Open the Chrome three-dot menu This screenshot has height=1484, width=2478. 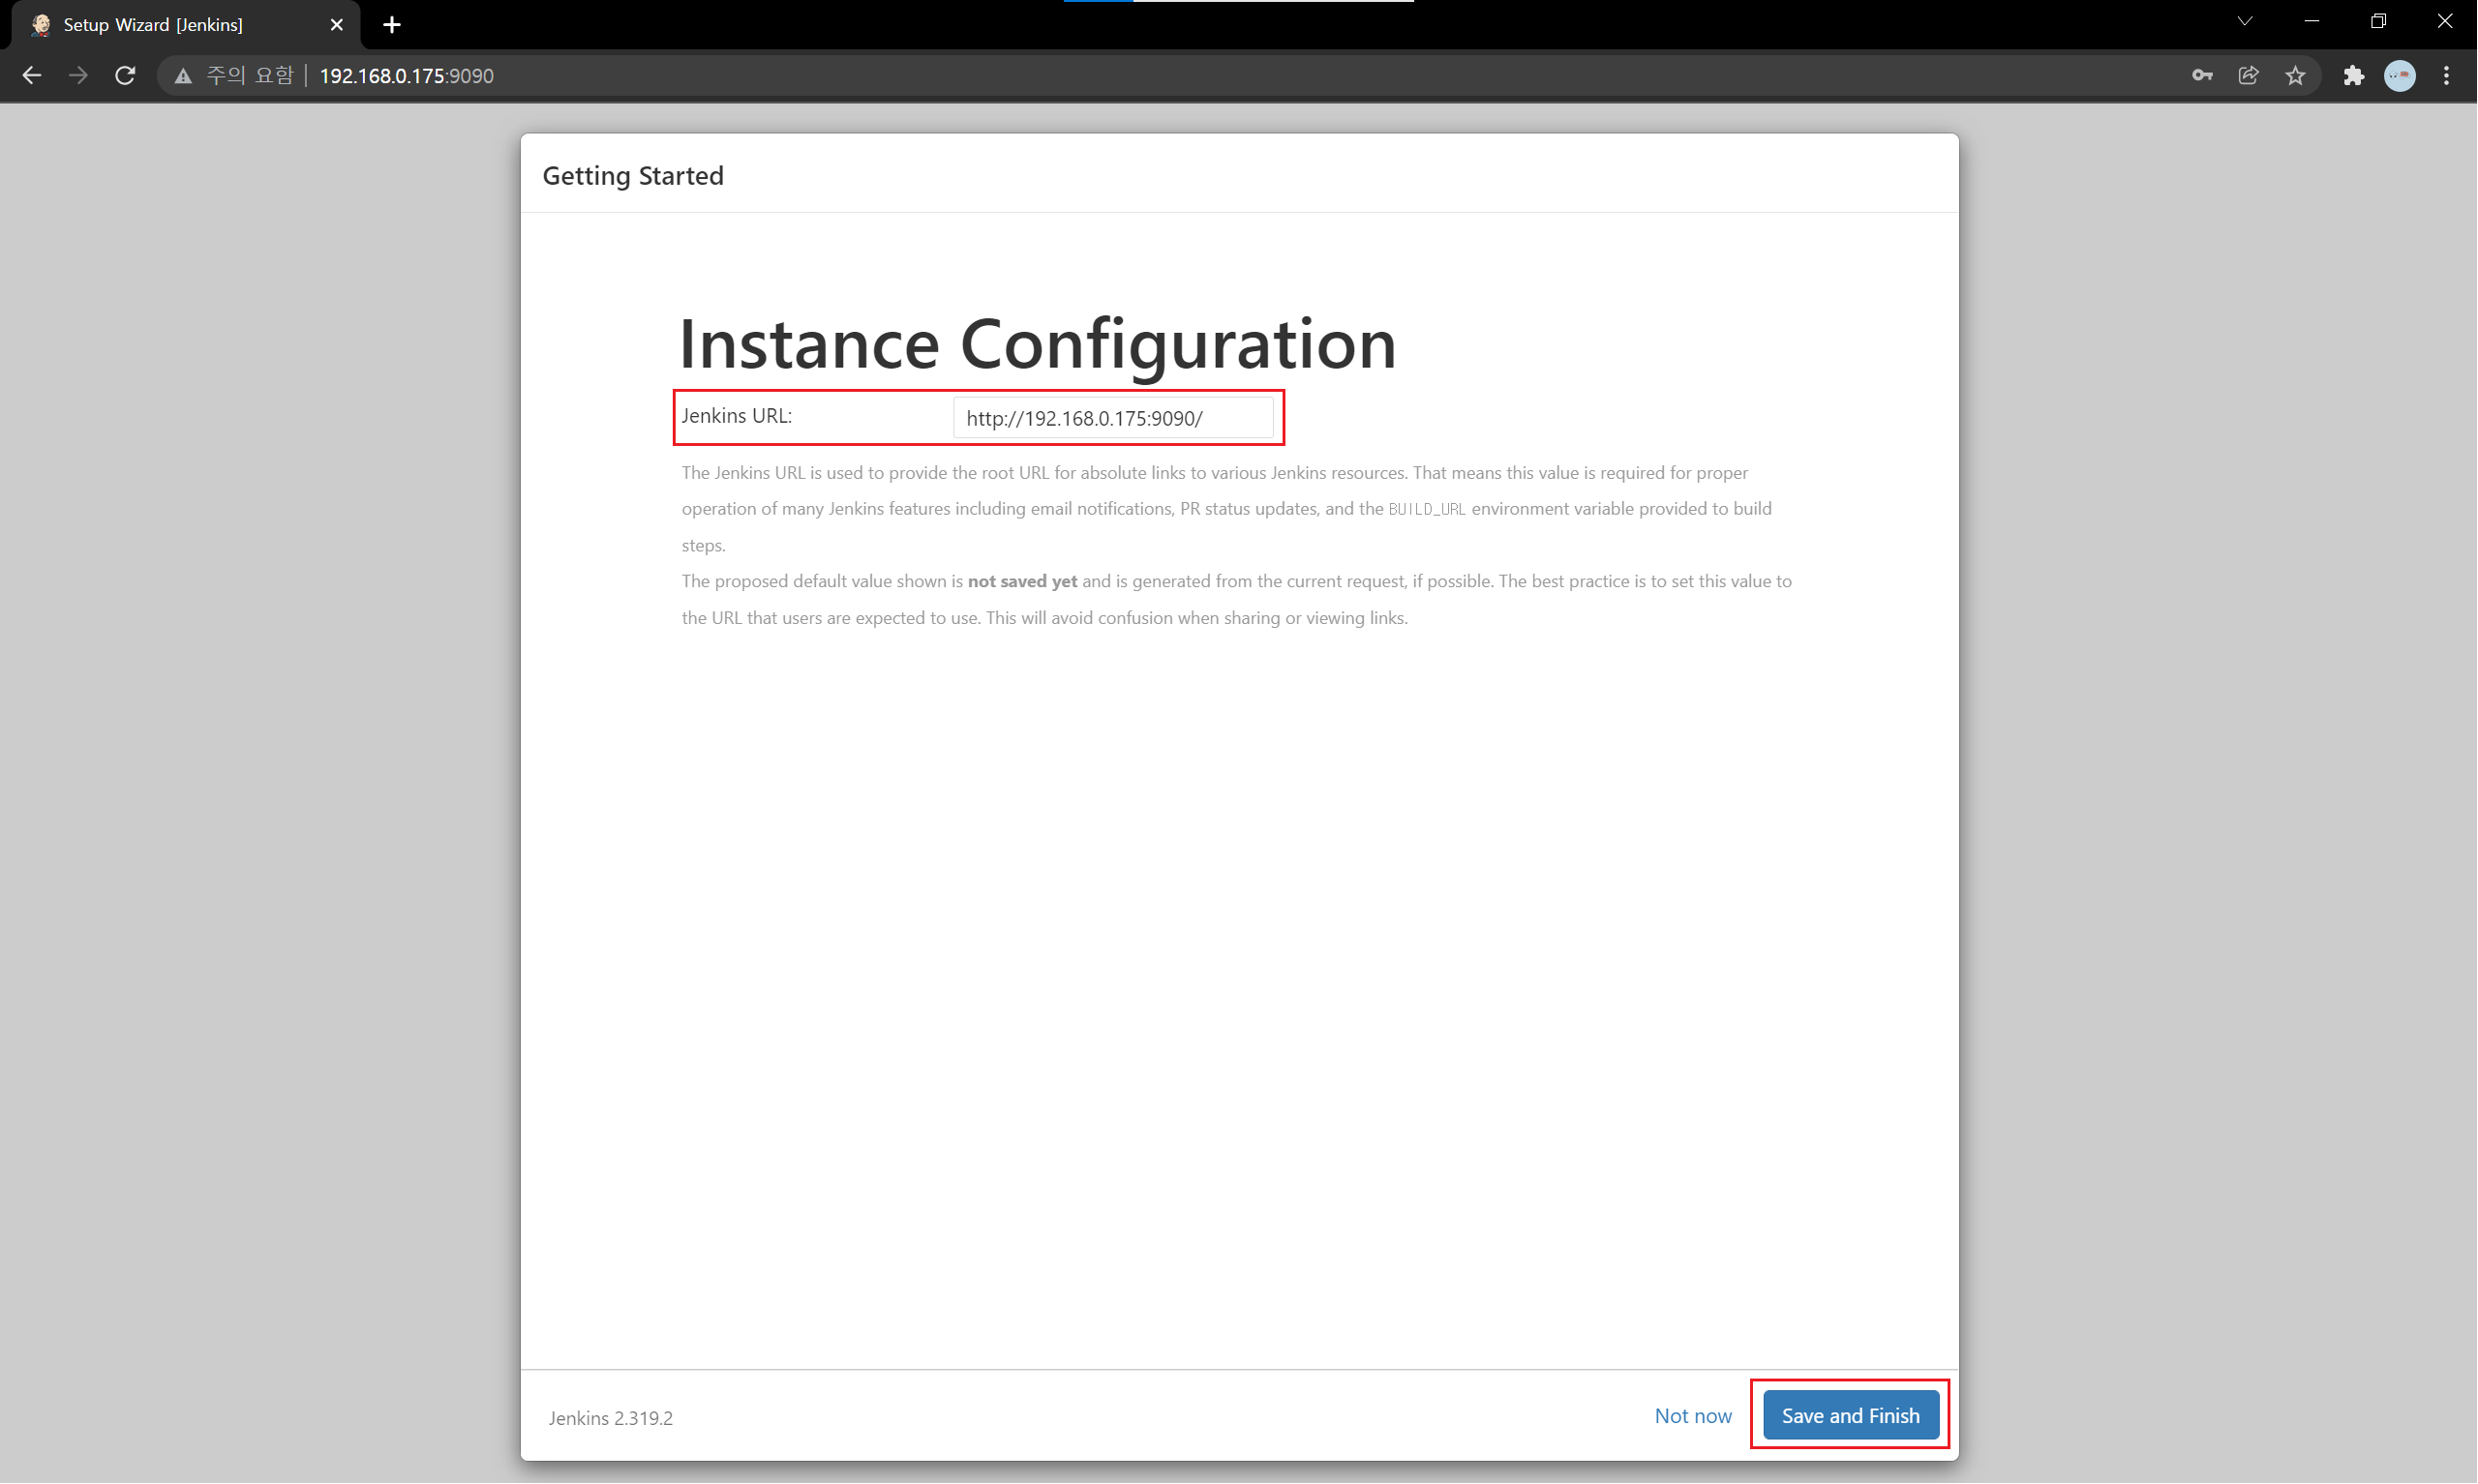[x=2446, y=76]
